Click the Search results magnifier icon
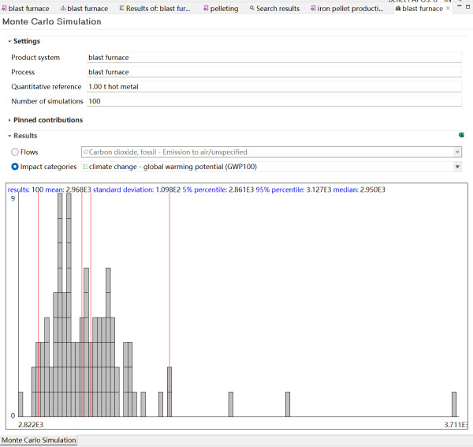 coord(252,8)
